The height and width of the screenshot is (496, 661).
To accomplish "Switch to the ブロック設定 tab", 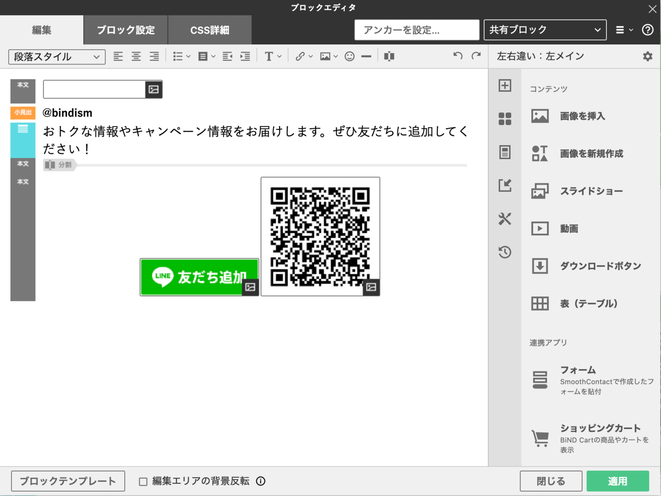I will tap(126, 30).
